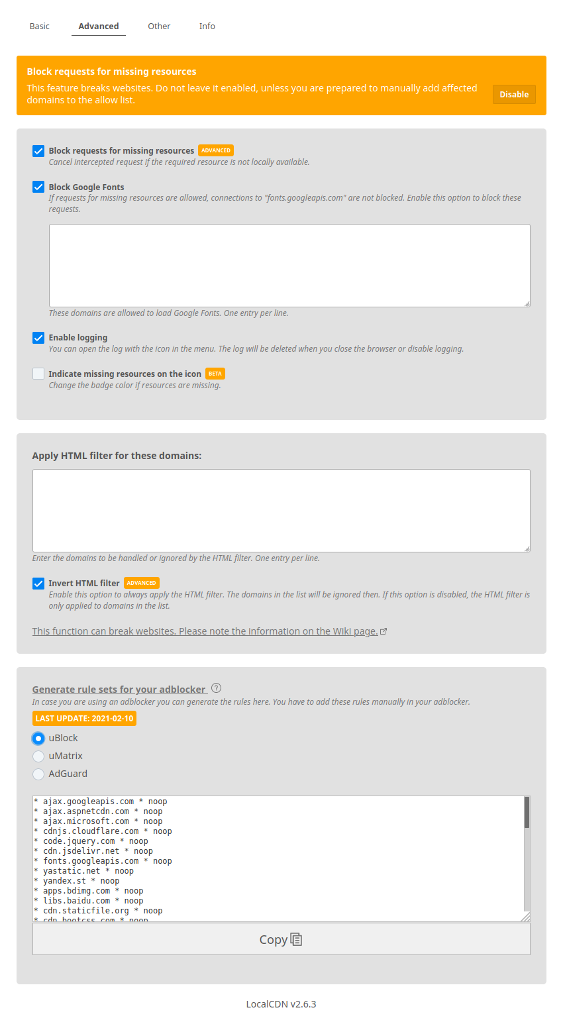Click the LAST UPDATE date badge
This screenshot has width=563, height=1030.
(84, 718)
